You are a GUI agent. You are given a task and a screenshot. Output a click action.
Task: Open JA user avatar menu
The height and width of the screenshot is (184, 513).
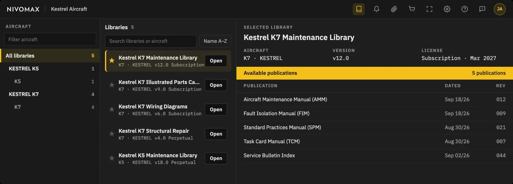tap(500, 9)
